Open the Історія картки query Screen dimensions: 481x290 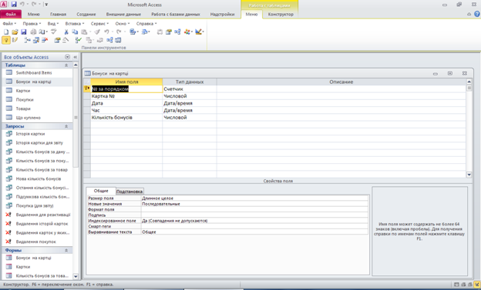(30, 134)
